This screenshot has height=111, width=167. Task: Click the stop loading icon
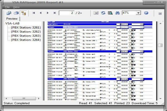point(96,13)
